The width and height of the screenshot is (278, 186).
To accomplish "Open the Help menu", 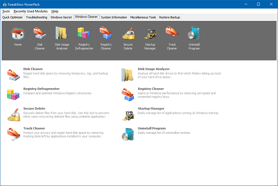I will [x=55, y=11].
